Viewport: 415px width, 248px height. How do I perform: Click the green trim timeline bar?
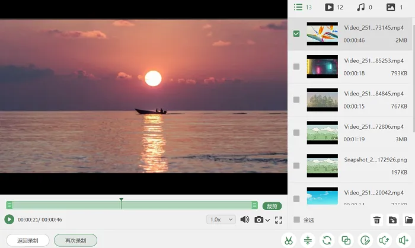132,205
